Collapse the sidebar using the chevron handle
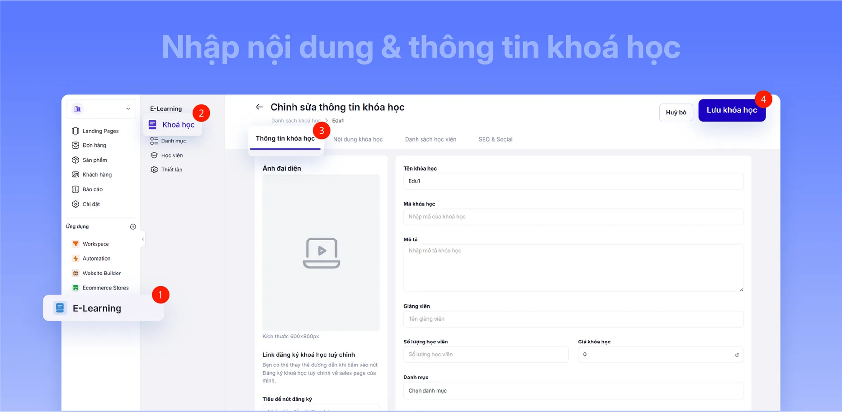The height and width of the screenshot is (412, 842). [x=143, y=239]
